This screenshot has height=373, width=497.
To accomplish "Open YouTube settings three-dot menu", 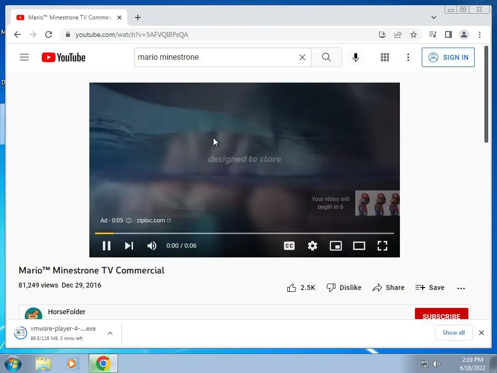I will [408, 57].
